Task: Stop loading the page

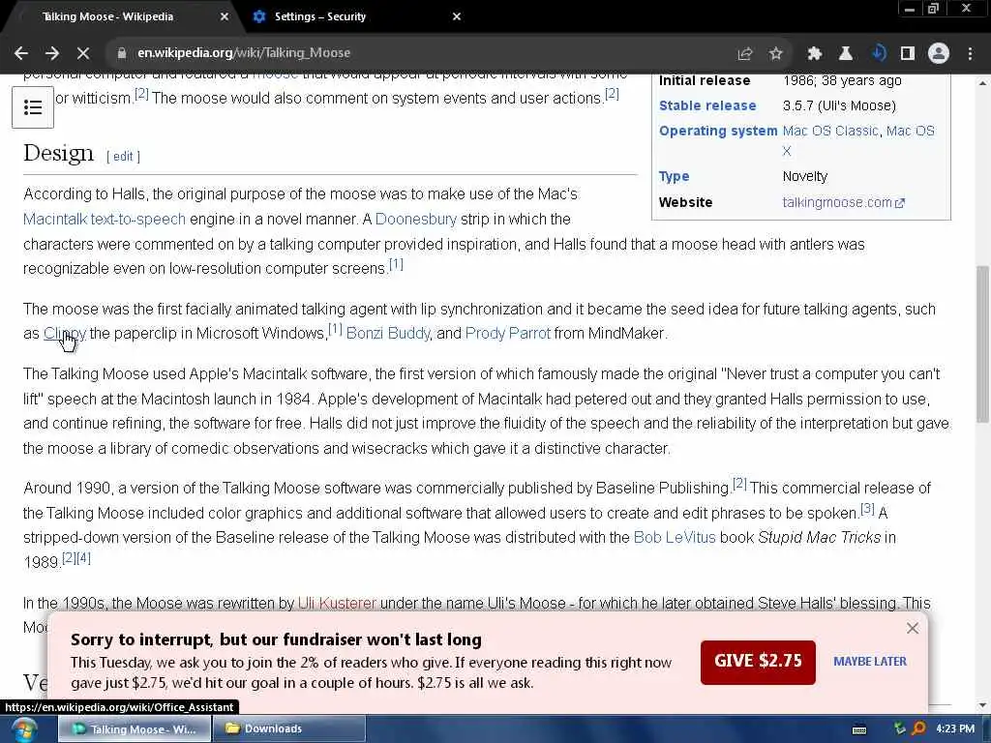Action: [x=83, y=53]
